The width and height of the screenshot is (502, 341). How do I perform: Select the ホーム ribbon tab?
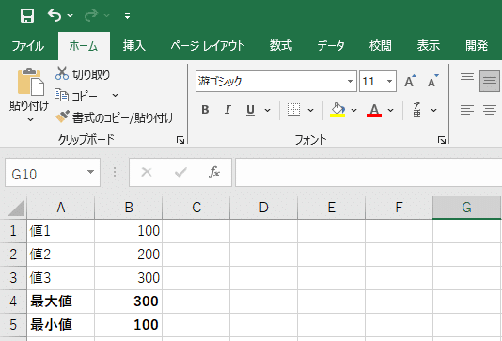tap(84, 46)
